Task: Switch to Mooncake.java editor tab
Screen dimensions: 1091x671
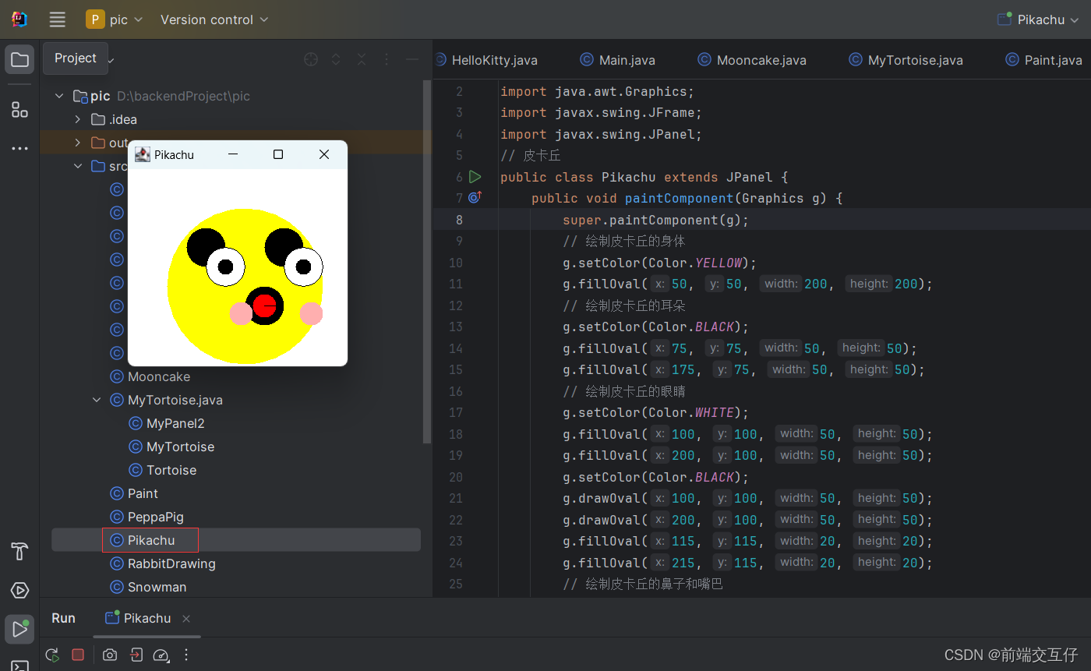Action: pyautogui.click(x=752, y=60)
